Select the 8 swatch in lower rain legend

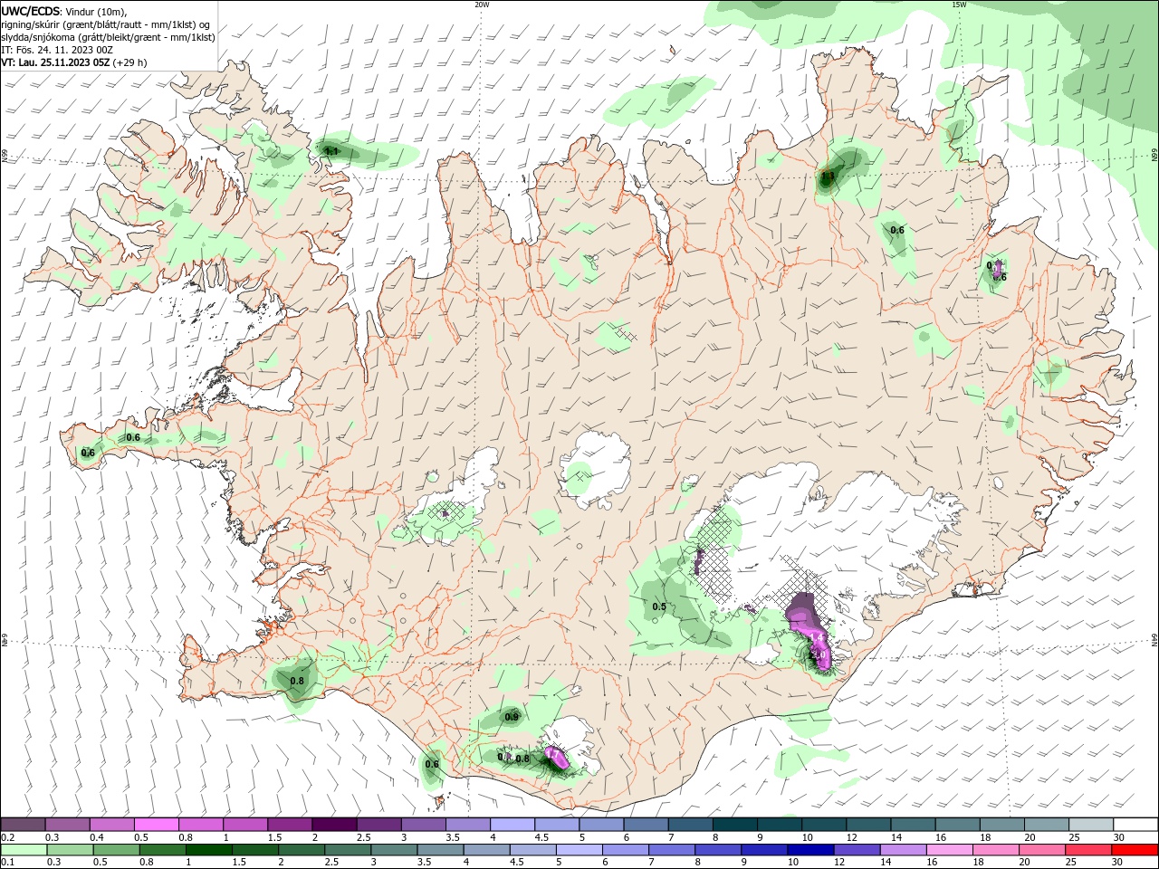718,850
